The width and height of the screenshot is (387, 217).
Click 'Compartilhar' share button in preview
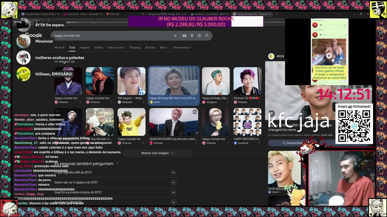click(x=293, y=143)
